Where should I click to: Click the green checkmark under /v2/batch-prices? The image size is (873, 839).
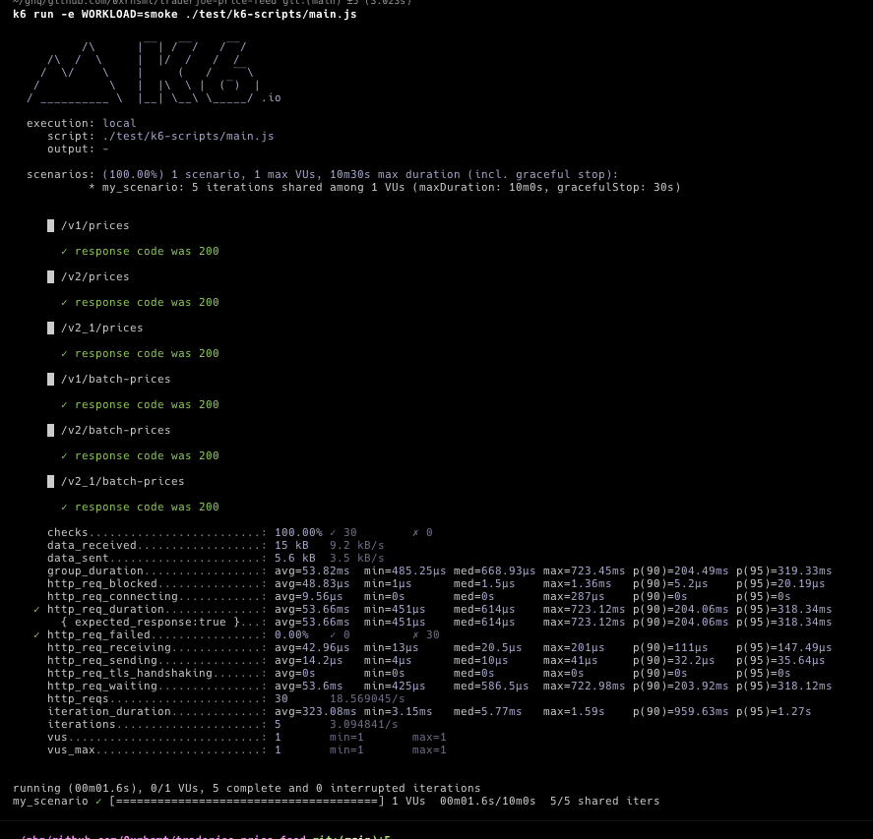pos(64,456)
